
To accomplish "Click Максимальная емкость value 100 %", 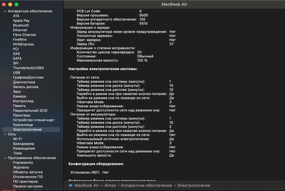I will click(142, 60).
